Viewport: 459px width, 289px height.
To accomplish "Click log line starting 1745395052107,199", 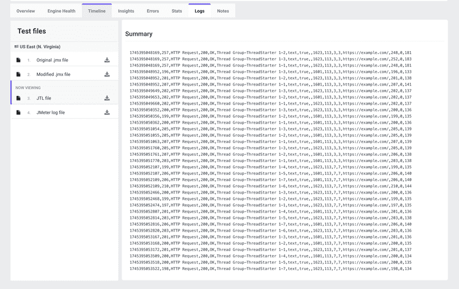I will (x=270, y=167).
